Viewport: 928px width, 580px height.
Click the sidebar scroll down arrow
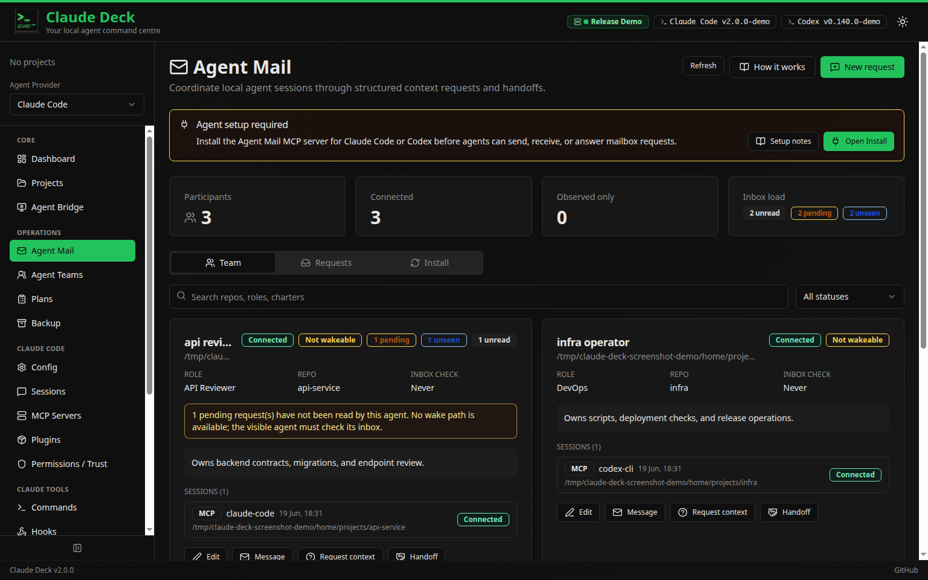(150, 530)
